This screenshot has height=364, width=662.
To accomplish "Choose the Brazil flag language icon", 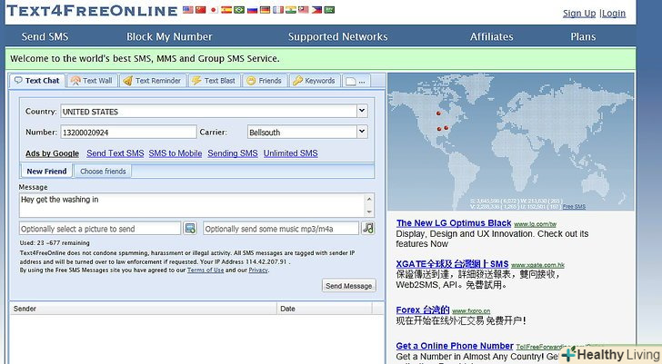I will pos(239,10).
